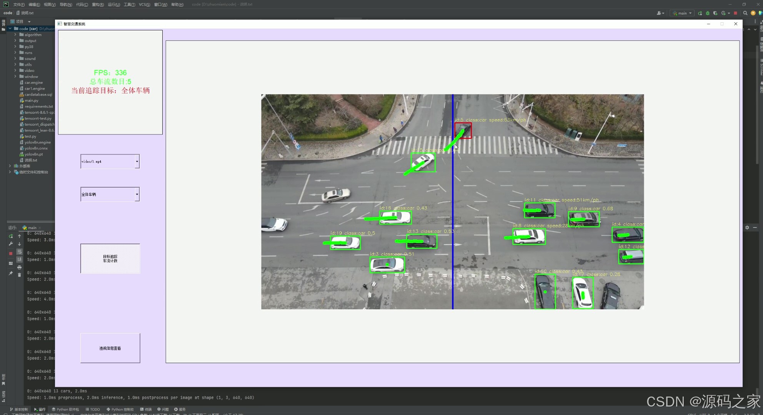Image resolution: width=763 pixels, height=415 pixels.
Task: Select main.py in project tree
Action: coord(32,100)
